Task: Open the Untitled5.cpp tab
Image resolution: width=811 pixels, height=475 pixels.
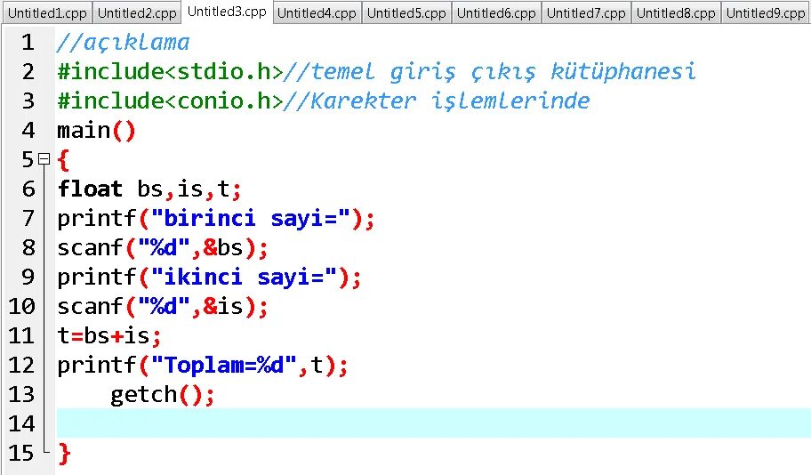Action: [x=406, y=13]
